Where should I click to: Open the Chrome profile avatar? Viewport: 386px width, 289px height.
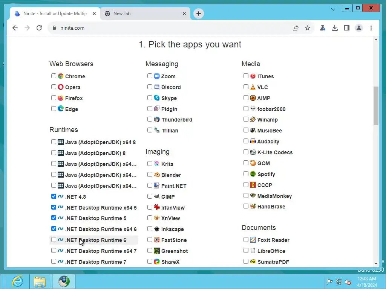[359, 28]
